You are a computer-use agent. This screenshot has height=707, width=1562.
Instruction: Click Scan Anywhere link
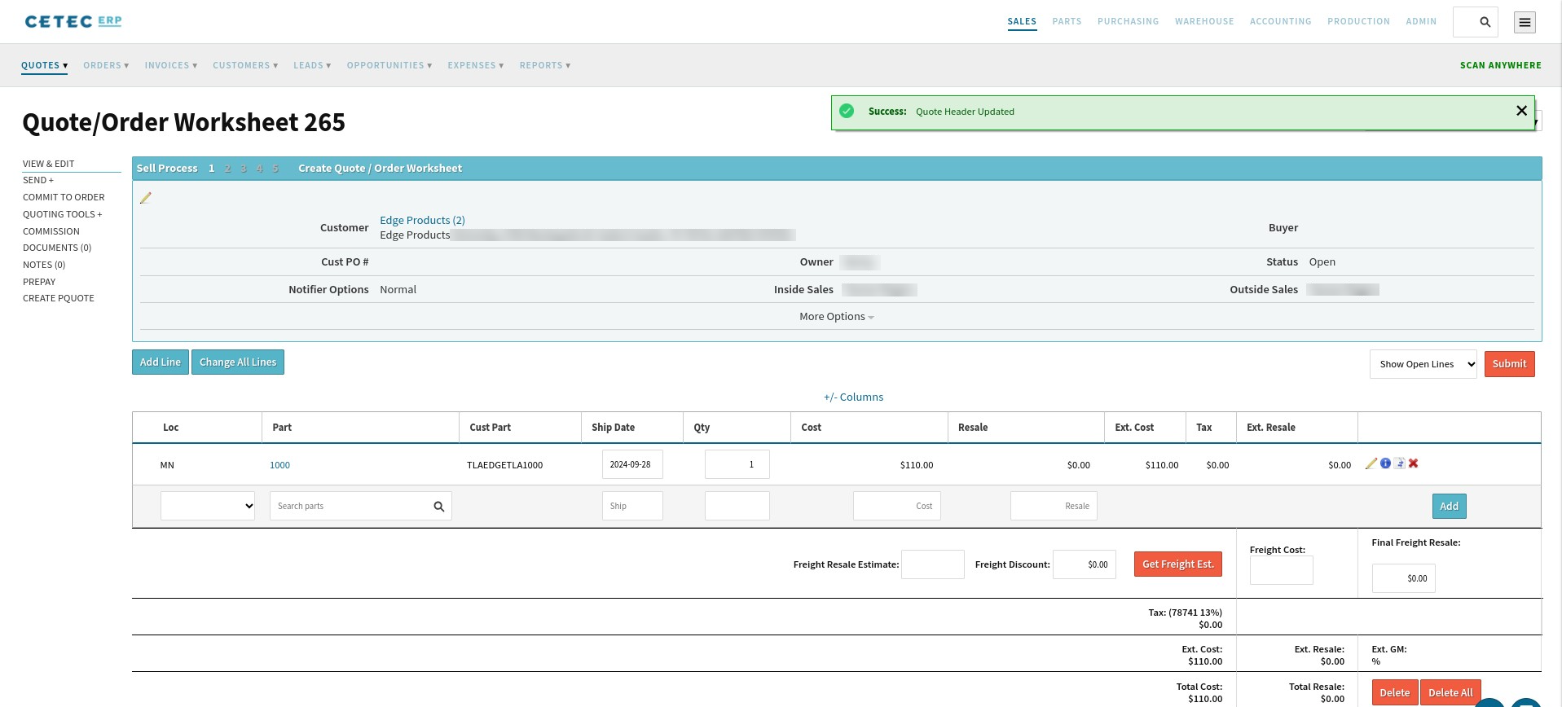pos(1500,65)
